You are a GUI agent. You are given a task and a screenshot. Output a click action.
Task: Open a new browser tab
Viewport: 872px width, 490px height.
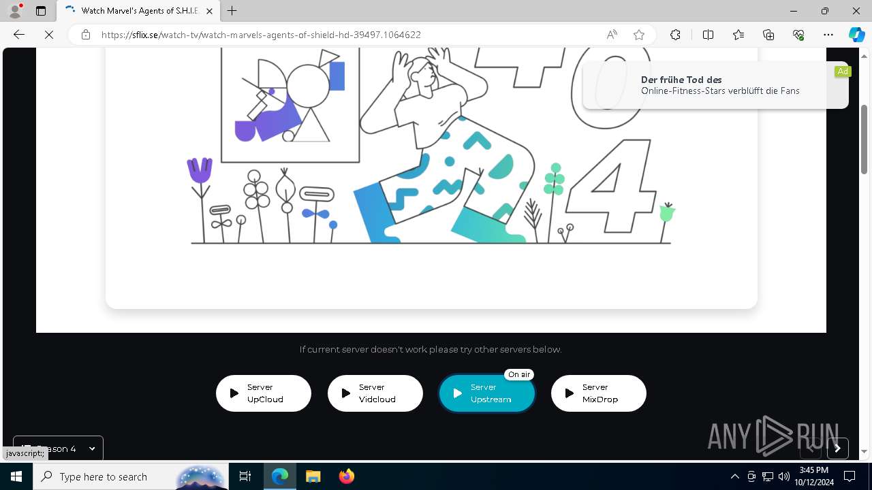(x=232, y=11)
